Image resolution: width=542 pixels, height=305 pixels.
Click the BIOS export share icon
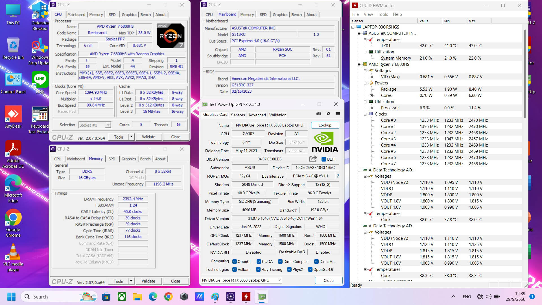coord(313,159)
